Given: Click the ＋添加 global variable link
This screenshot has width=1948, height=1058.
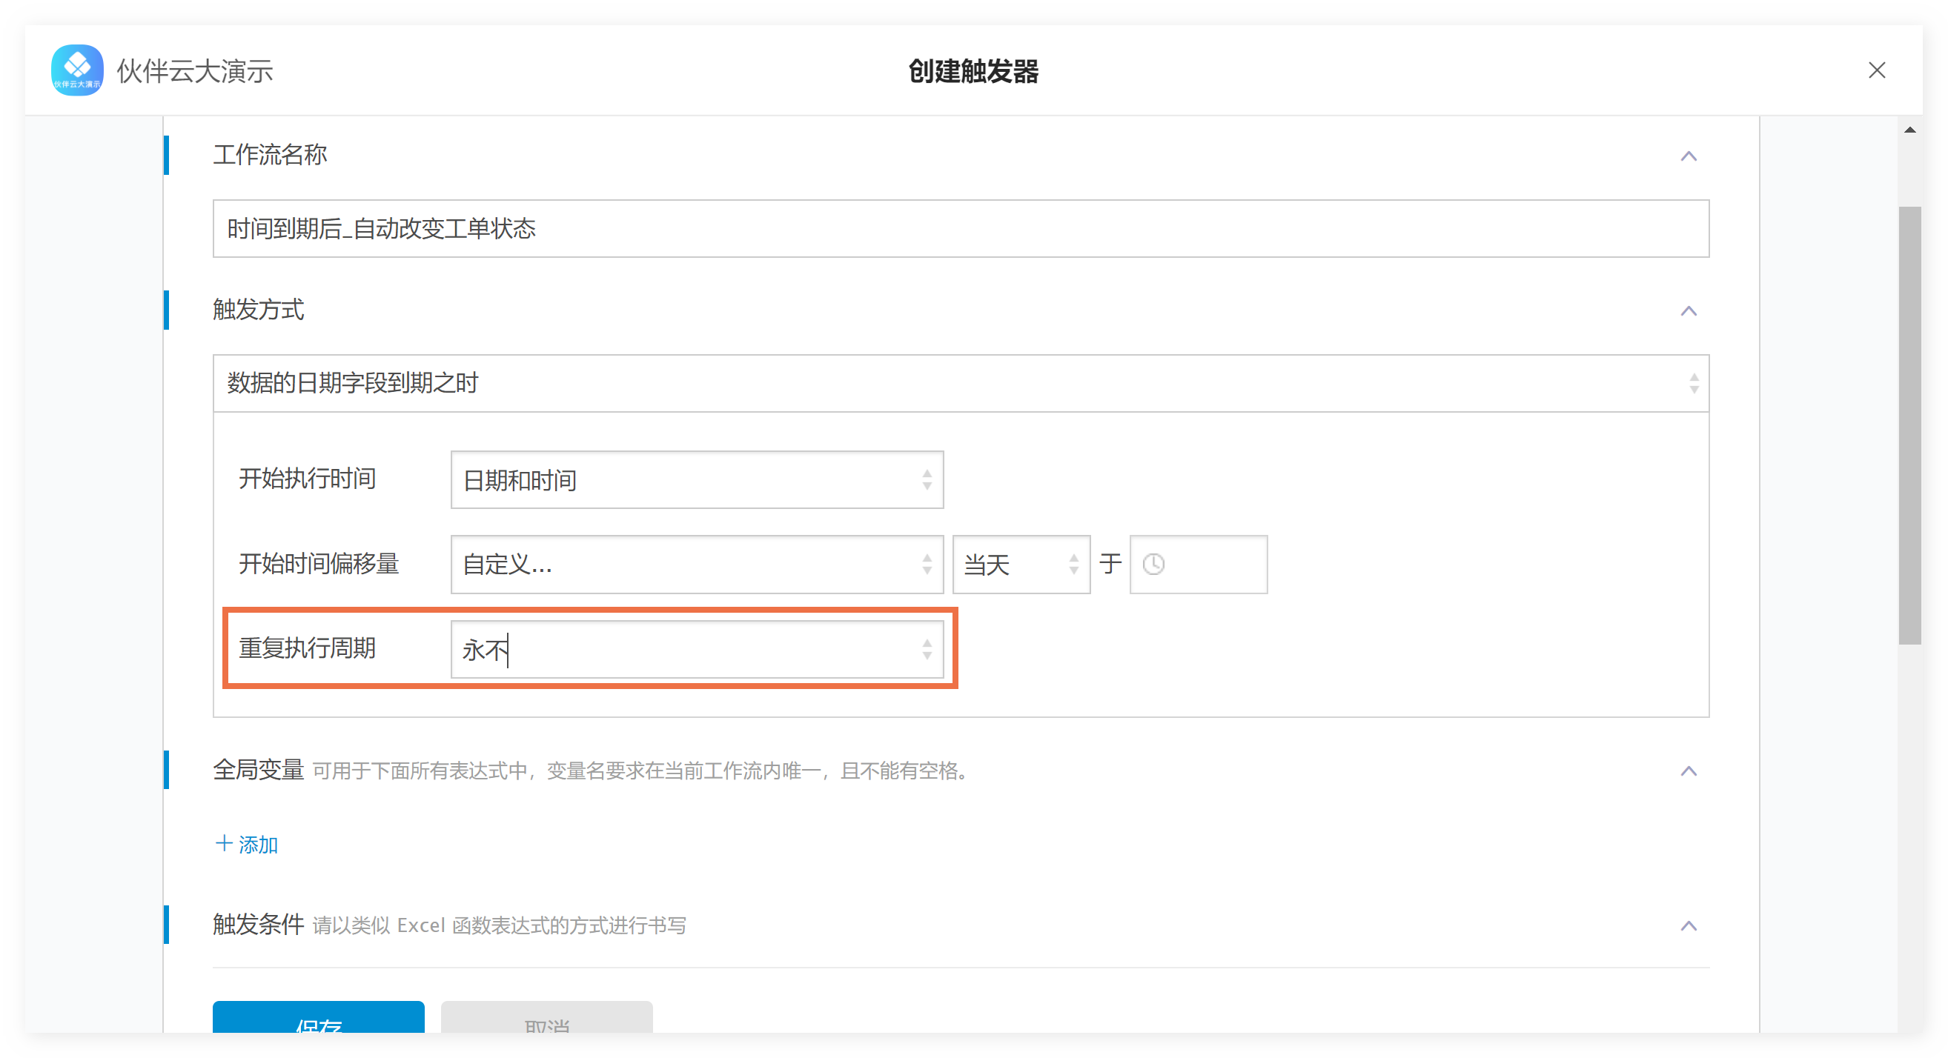Looking at the screenshot, I should (247, 844).
